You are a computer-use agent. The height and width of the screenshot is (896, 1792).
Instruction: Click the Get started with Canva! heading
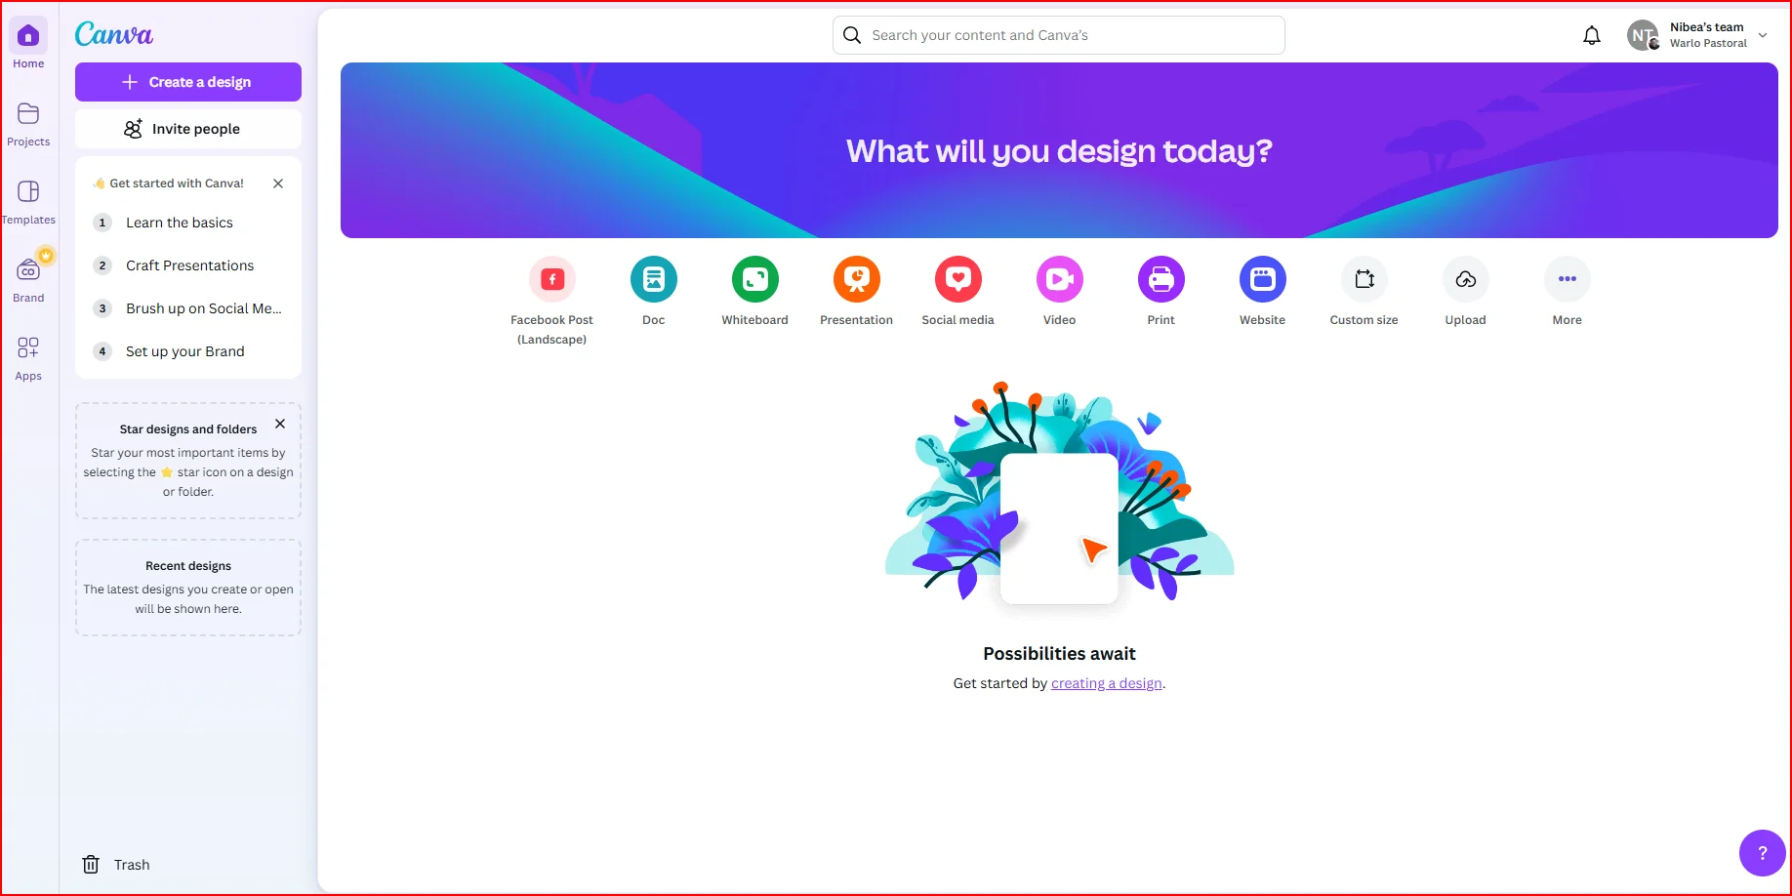coord(177,183)
